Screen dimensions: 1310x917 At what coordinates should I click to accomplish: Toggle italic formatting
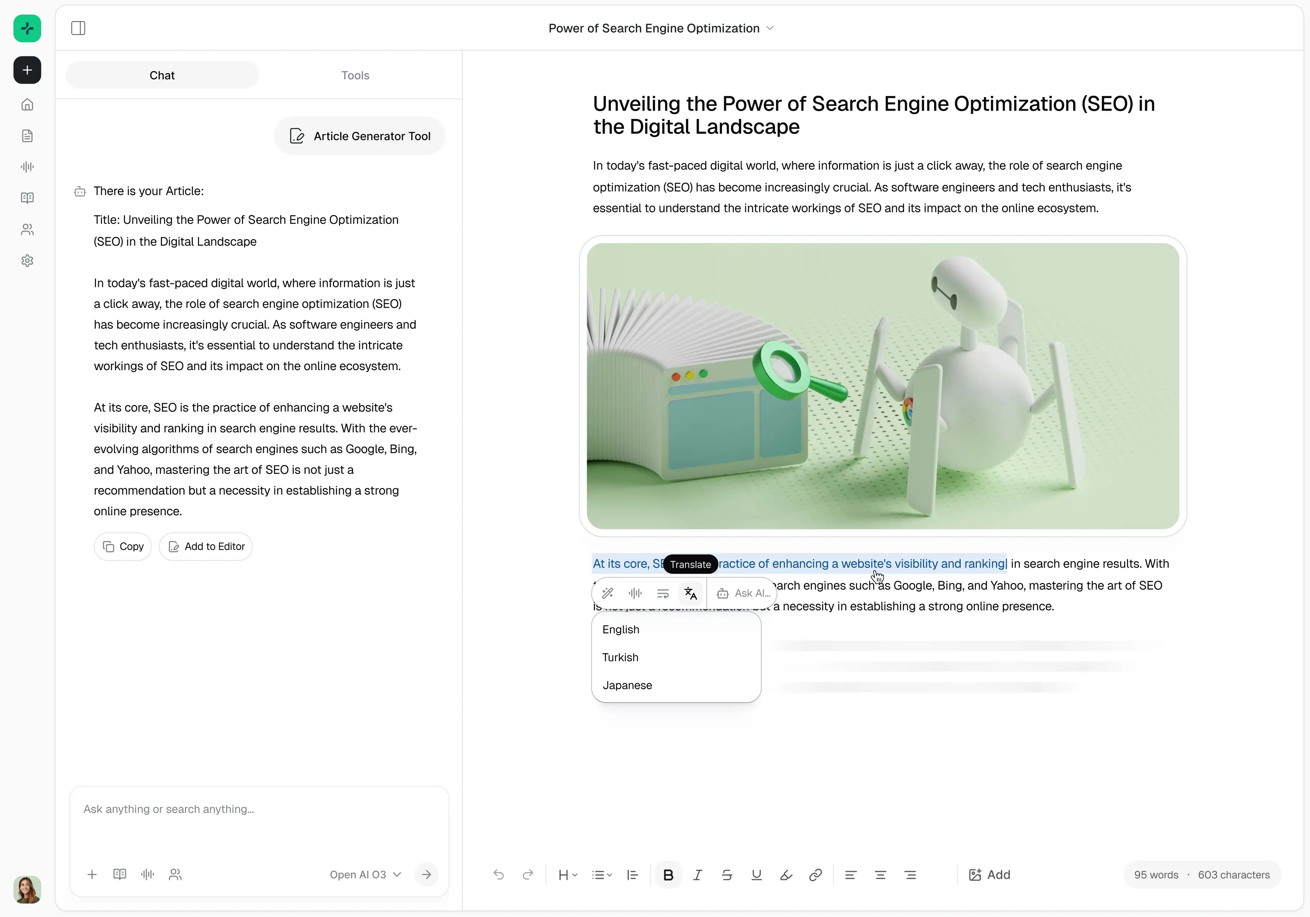(697, 875)
